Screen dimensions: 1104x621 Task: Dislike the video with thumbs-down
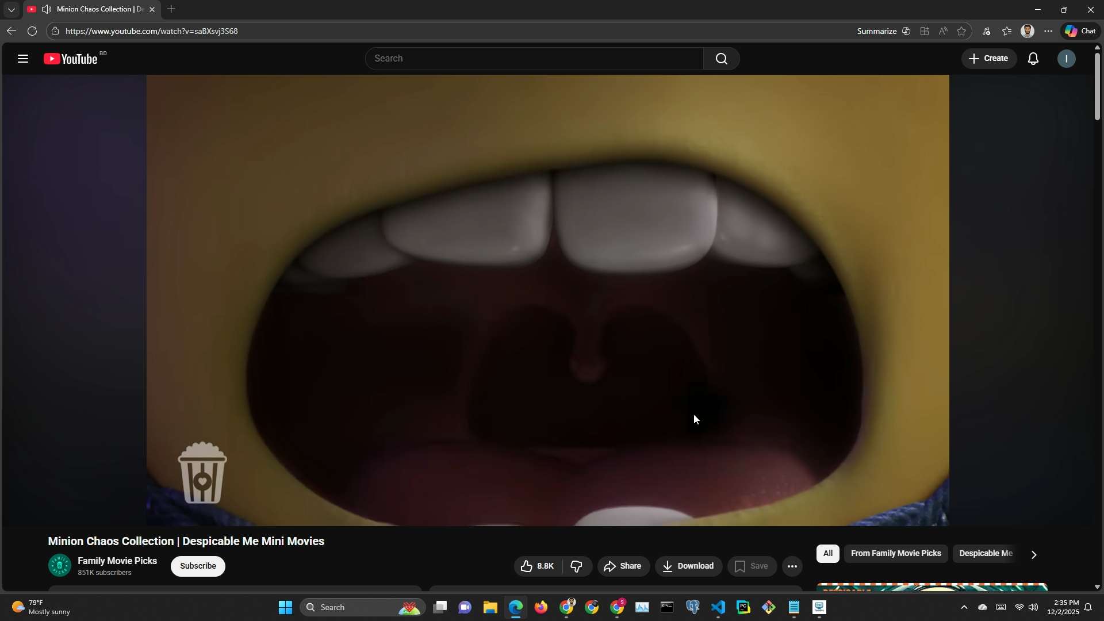coord(577,566)
